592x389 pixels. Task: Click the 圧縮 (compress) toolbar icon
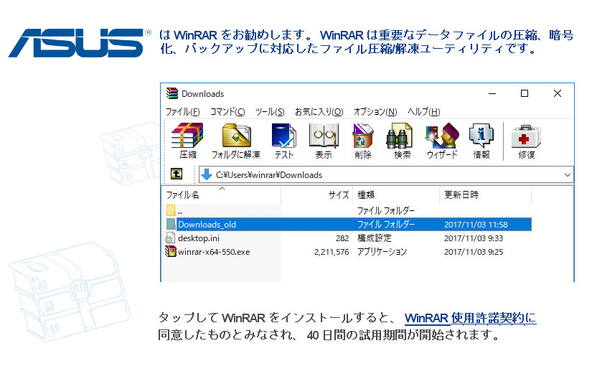pos(187,141)
